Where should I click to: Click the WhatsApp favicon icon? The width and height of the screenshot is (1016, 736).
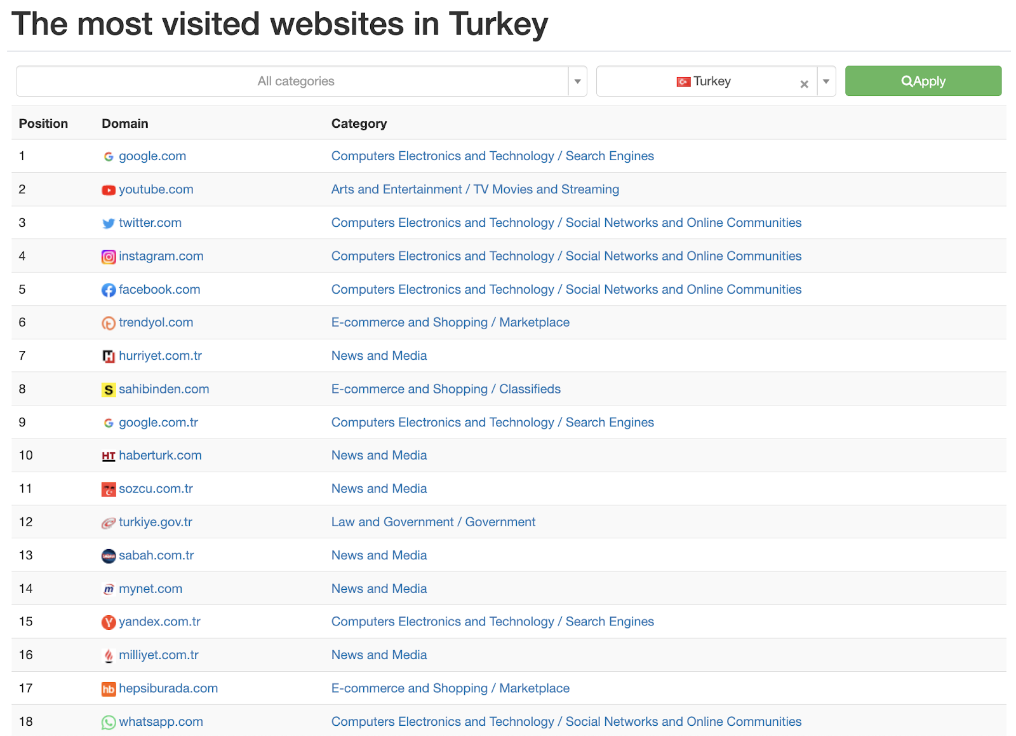coord(109,722)
